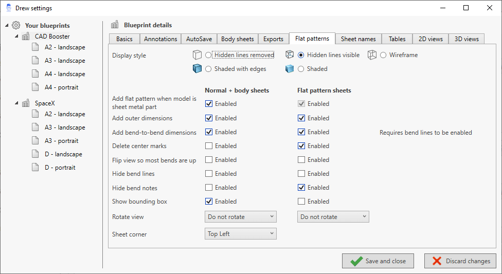Click the Wireframe cube icon
502x274 pixels.
[x=372, y=55]
